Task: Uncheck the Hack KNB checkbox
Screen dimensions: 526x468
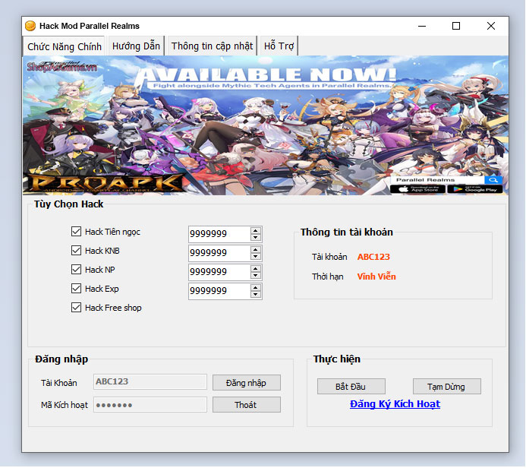Action: (x=76, y=251)
